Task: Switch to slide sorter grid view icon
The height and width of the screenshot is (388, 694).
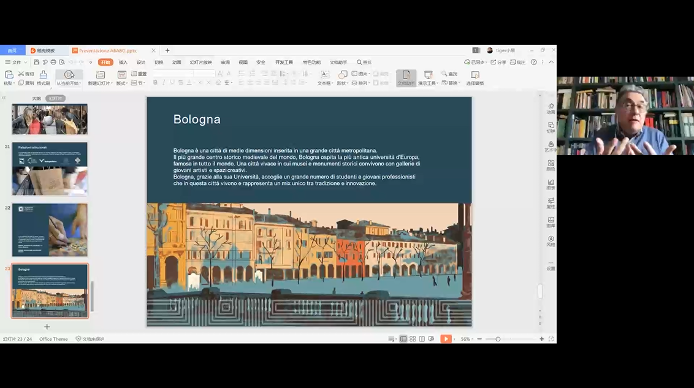Action: (x=413, y=339)
